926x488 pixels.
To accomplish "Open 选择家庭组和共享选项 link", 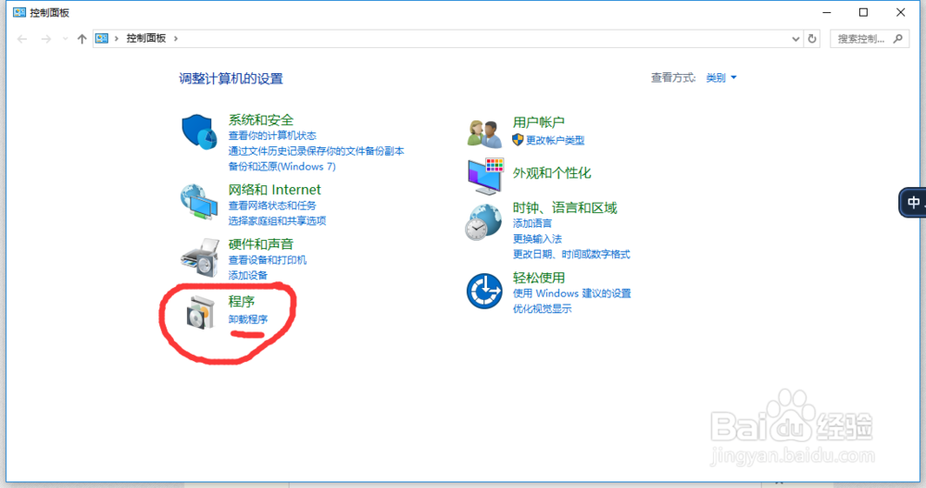I will click(x=277, y=221).
